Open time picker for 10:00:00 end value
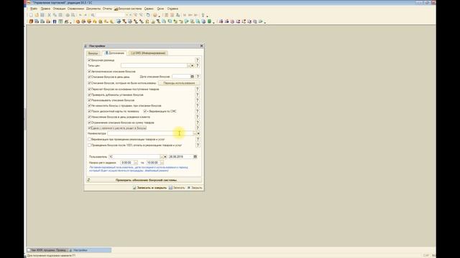Viewport: 460px width, 258px height. (x=162, y=163)
